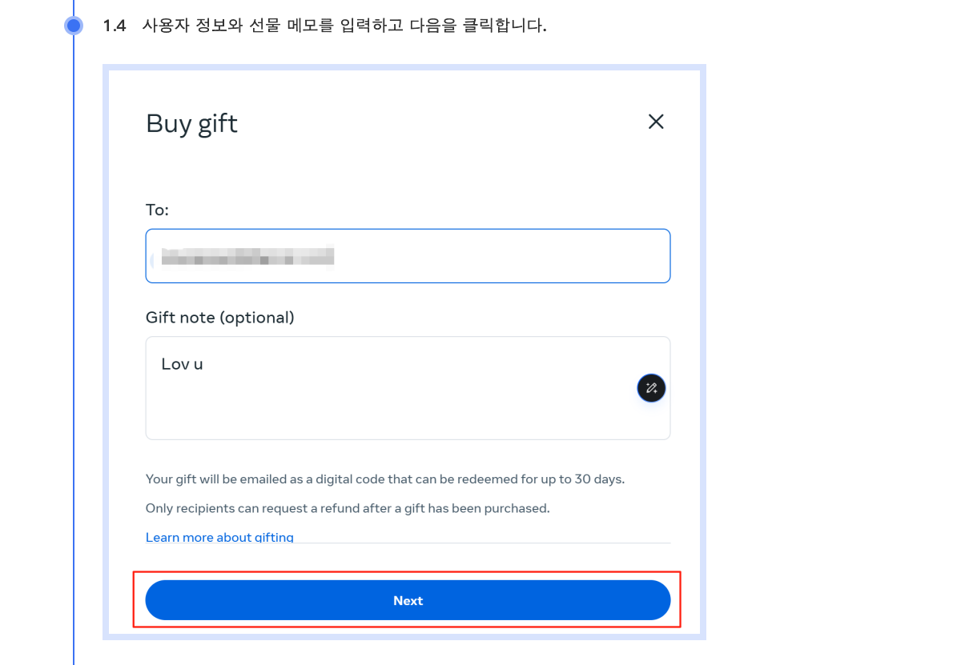Click the vertical blue timeline line
The height and width of the screenshot is (665, 961).
tap(74, 320)
